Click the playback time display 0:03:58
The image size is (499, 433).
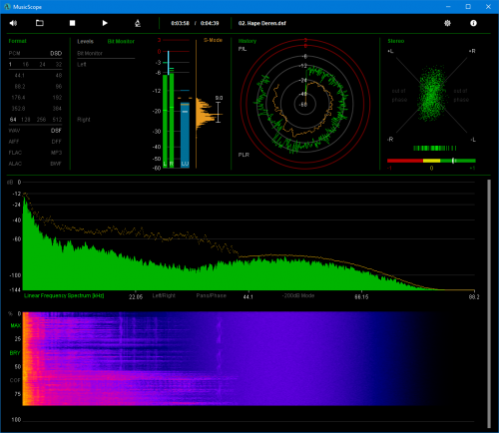(180, 23)
